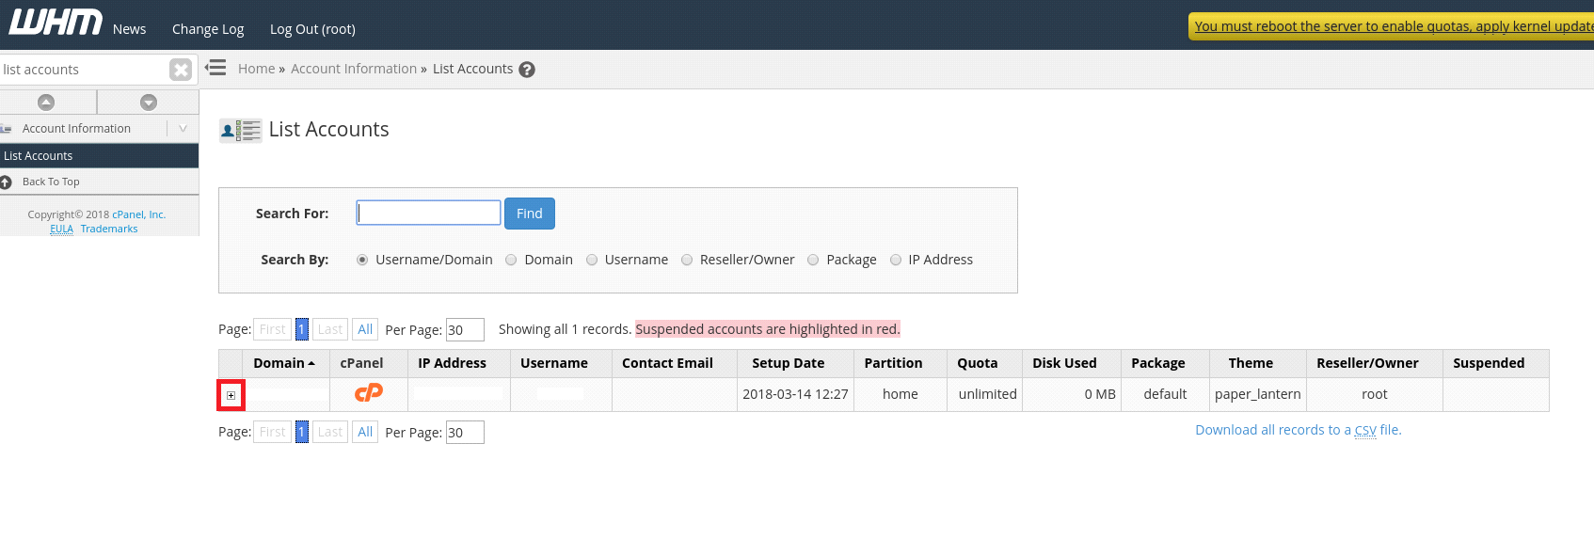
Task: Click the reboot server warning banner
Action: point(1392,26)
